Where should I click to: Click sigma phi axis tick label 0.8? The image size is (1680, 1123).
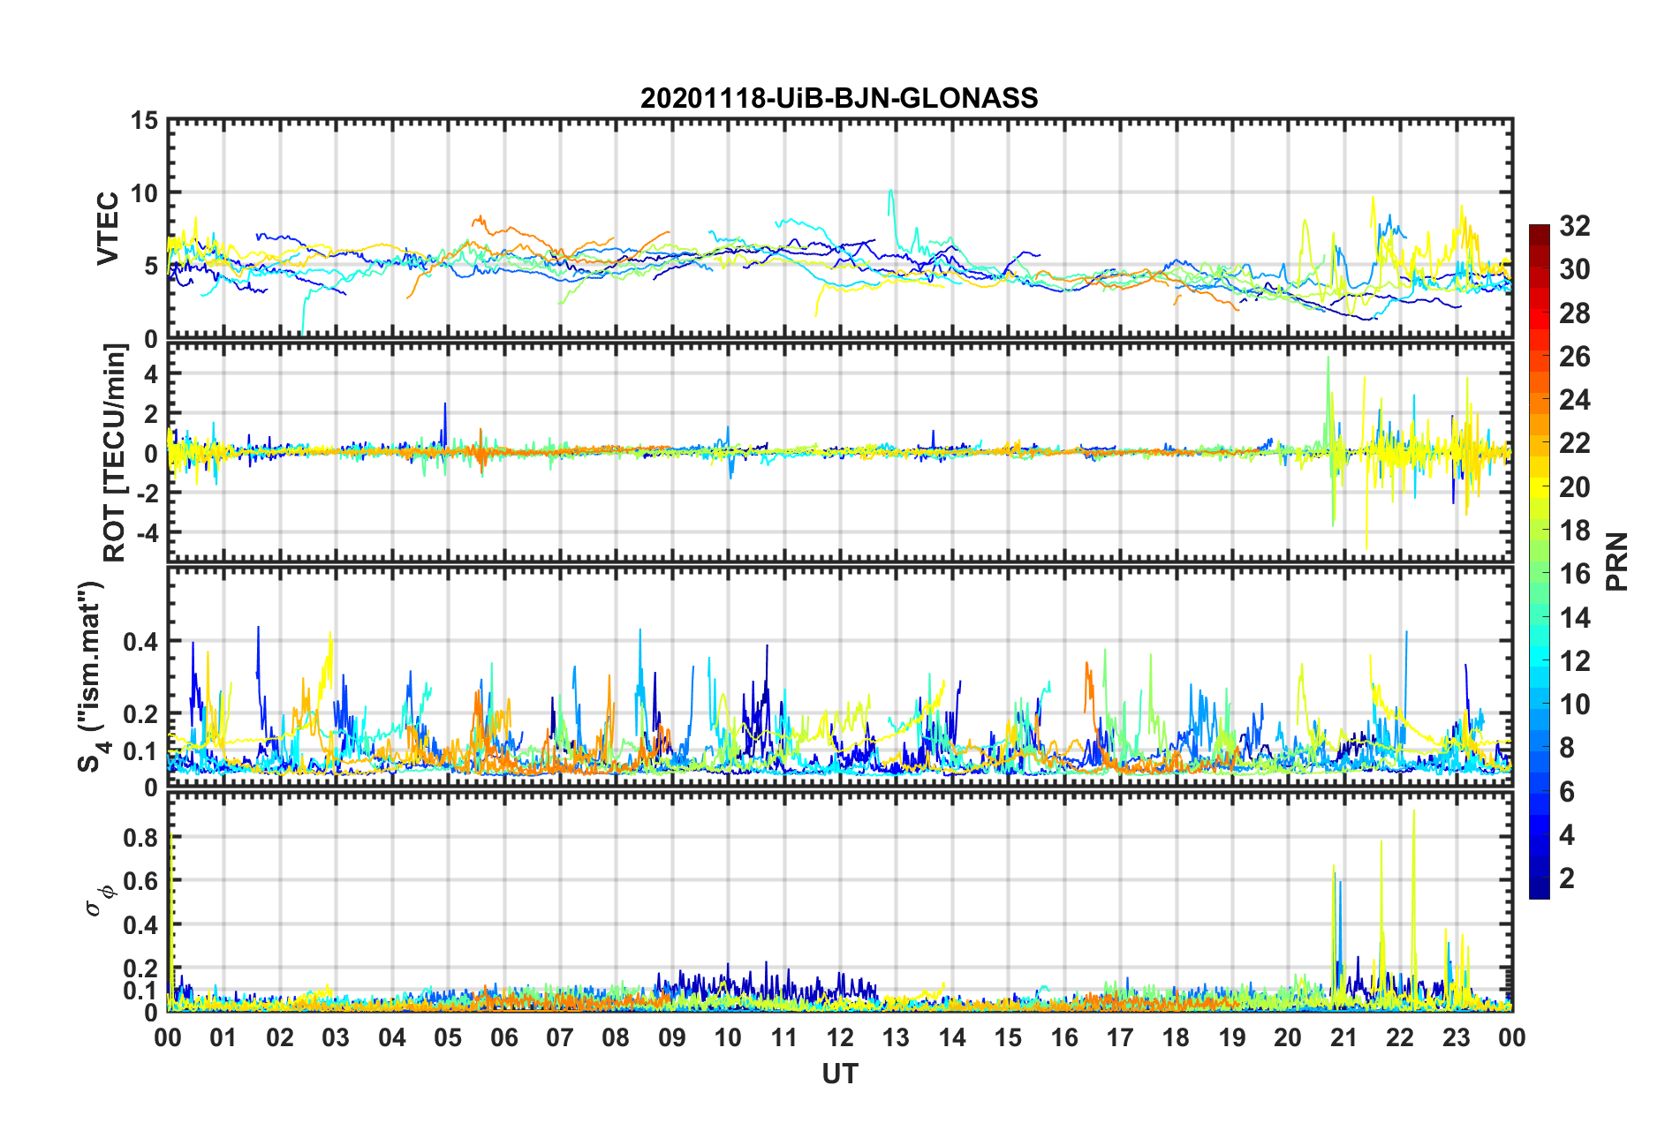pos(140,837)
